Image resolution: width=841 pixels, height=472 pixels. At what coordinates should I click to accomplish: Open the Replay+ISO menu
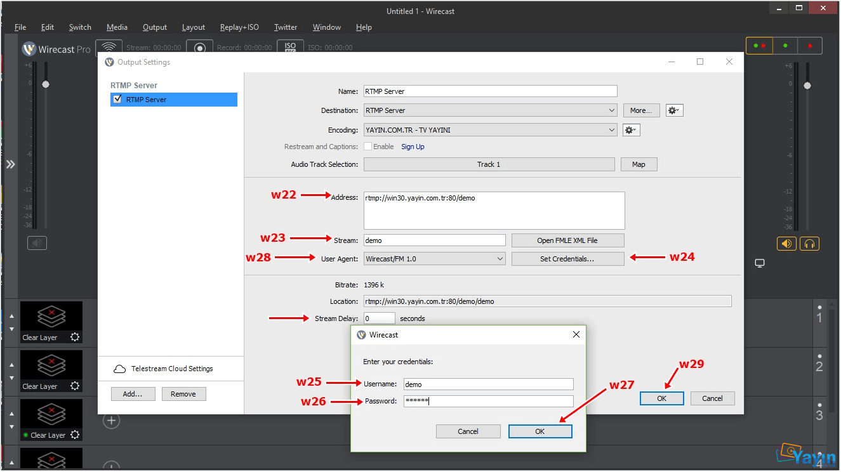click(239, 27)
